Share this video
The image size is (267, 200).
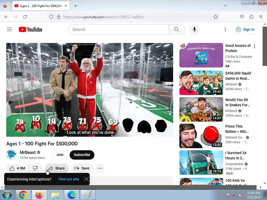[x=57, y=168]
